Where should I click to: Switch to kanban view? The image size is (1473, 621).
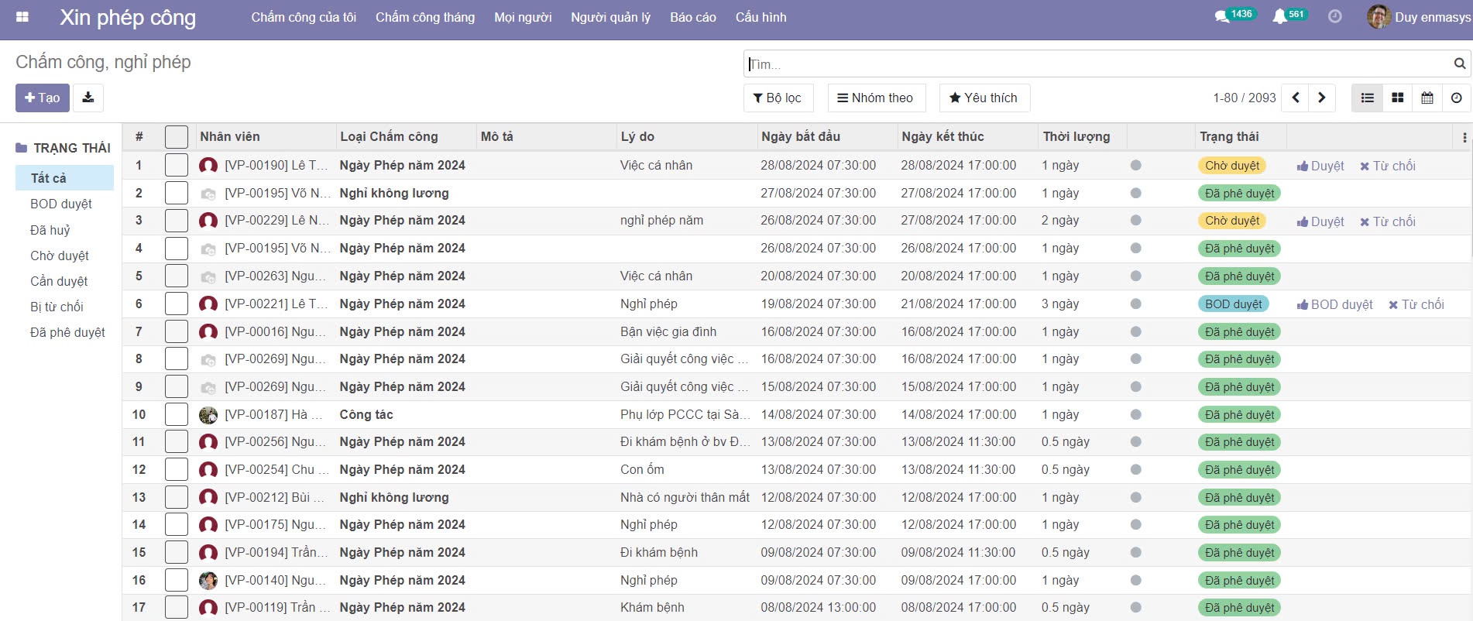[x=1397, y=98]
